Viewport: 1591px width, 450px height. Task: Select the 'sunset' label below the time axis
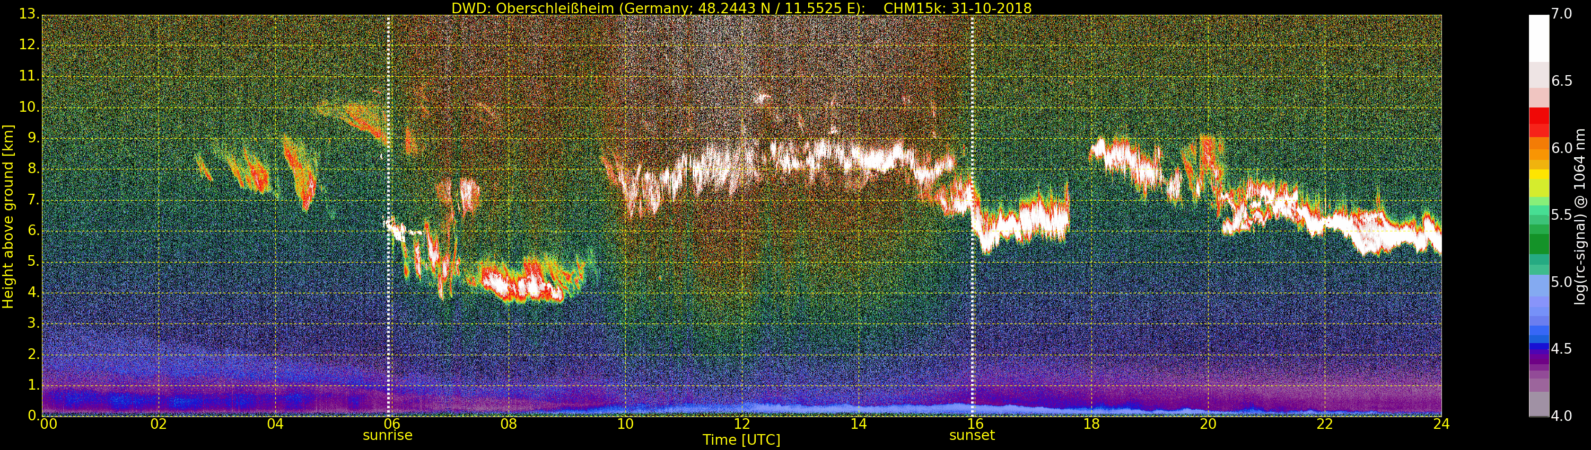[972, 435]
